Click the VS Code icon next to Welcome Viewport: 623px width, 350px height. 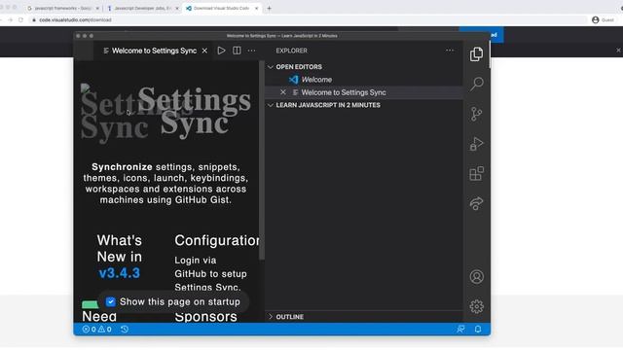click(x=294, y=80)
